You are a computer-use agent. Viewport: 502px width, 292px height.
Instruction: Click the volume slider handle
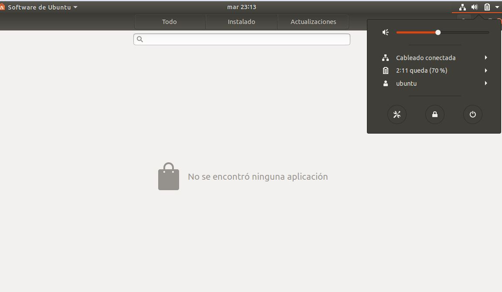[x=438, y=32]
